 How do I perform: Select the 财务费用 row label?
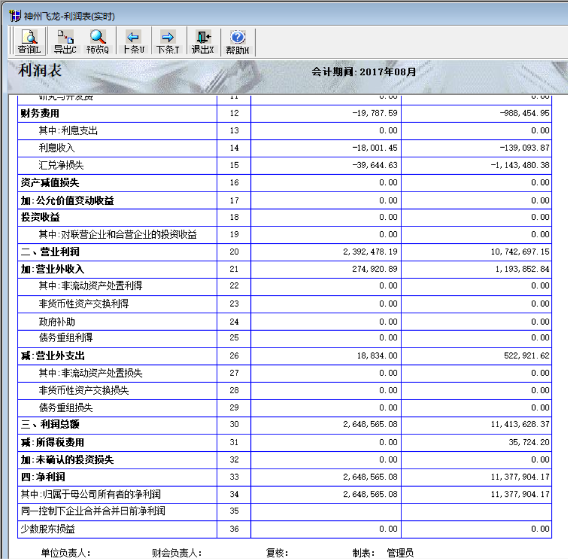coord(40,113)
